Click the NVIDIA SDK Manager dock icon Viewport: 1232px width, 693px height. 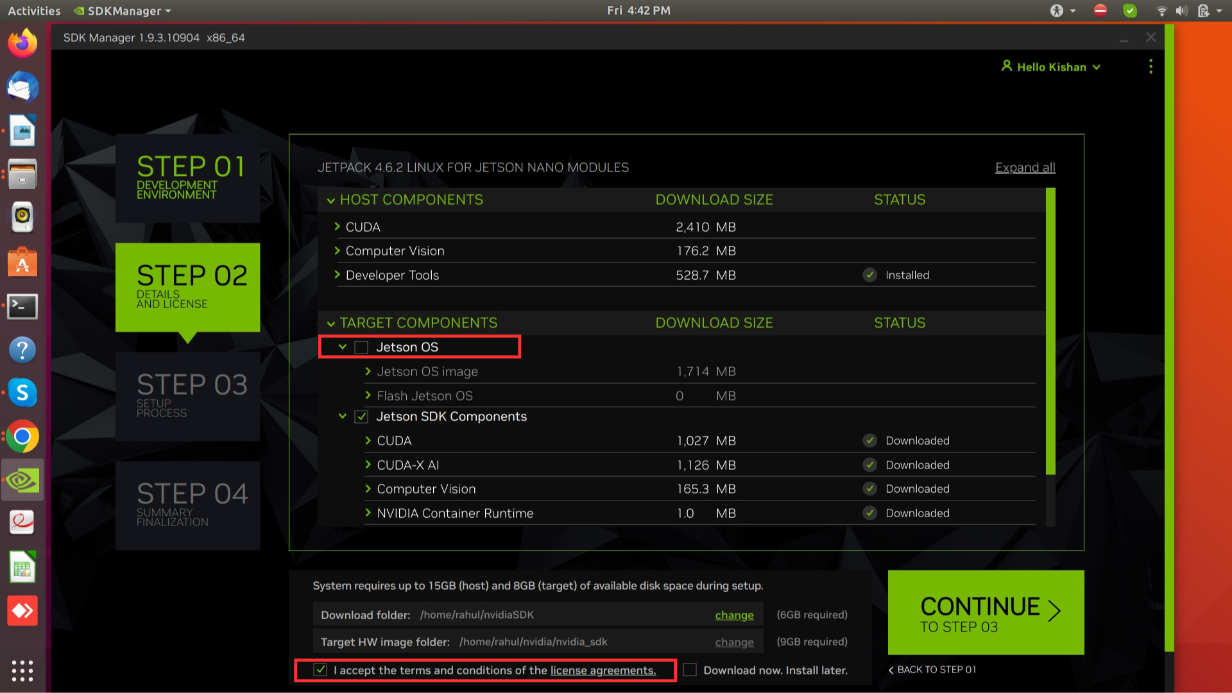tap(22, 480)
